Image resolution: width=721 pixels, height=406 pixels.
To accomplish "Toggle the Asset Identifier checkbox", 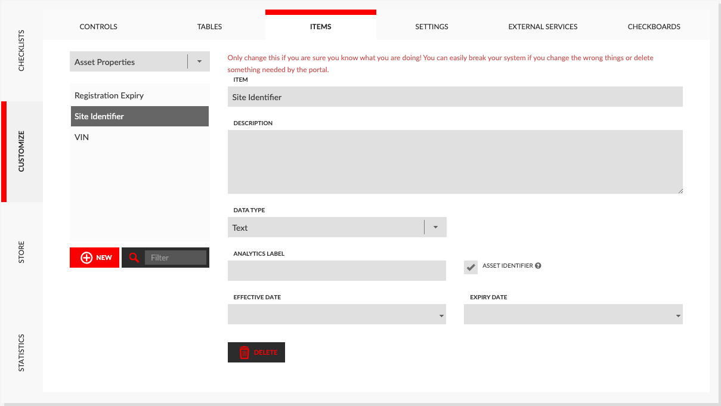I will point(471,267).
